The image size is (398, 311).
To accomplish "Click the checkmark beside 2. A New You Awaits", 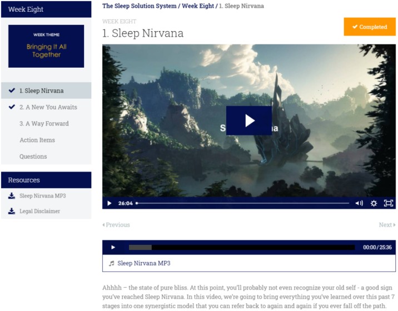I will tap(12, 107).
